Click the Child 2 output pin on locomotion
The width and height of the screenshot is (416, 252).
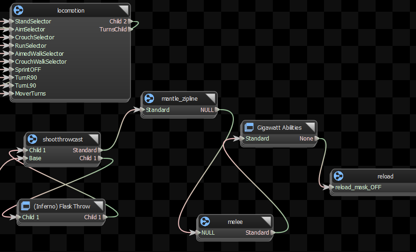point(130,21)
